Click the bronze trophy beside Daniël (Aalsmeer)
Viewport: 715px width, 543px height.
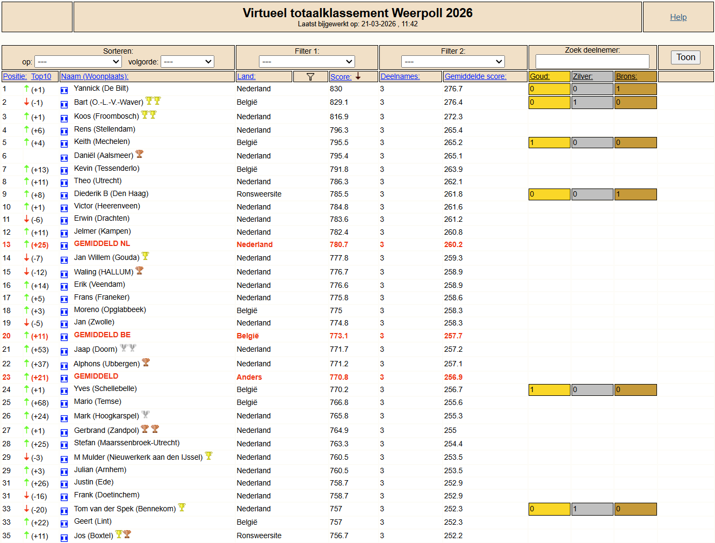coord(140,154)
